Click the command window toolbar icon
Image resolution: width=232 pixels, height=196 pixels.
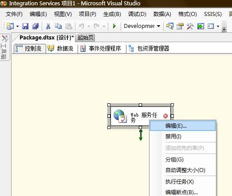click(x=211, y=26)
